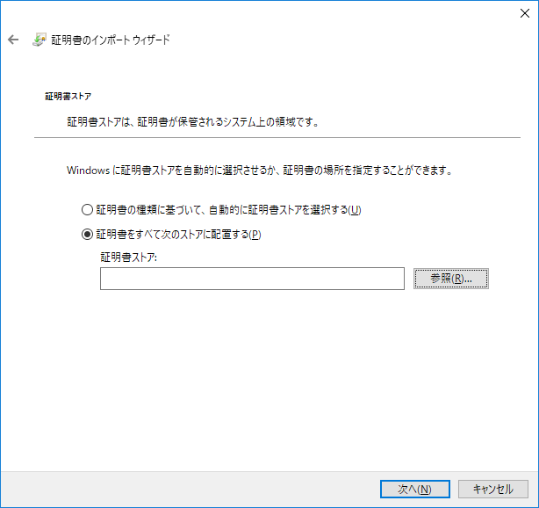Click the 証明書のインポート ウィザード title text

[x=111, y=40]
